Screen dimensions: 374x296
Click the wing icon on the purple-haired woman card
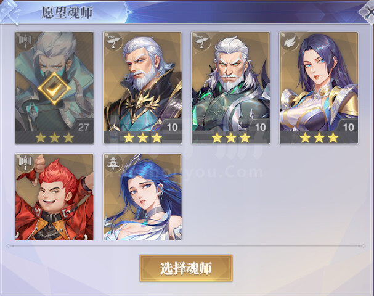290,41
